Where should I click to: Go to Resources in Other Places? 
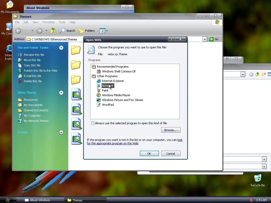tap(31, 100)
